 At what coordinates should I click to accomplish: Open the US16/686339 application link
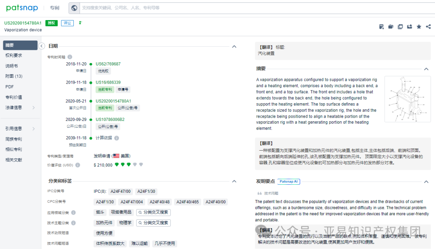click(108, 82)
